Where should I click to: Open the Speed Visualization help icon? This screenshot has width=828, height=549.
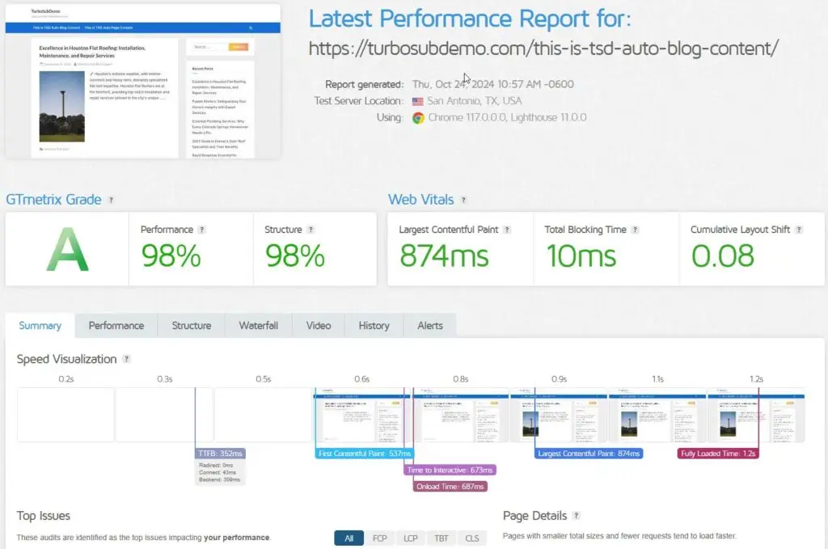coord(126,359)
